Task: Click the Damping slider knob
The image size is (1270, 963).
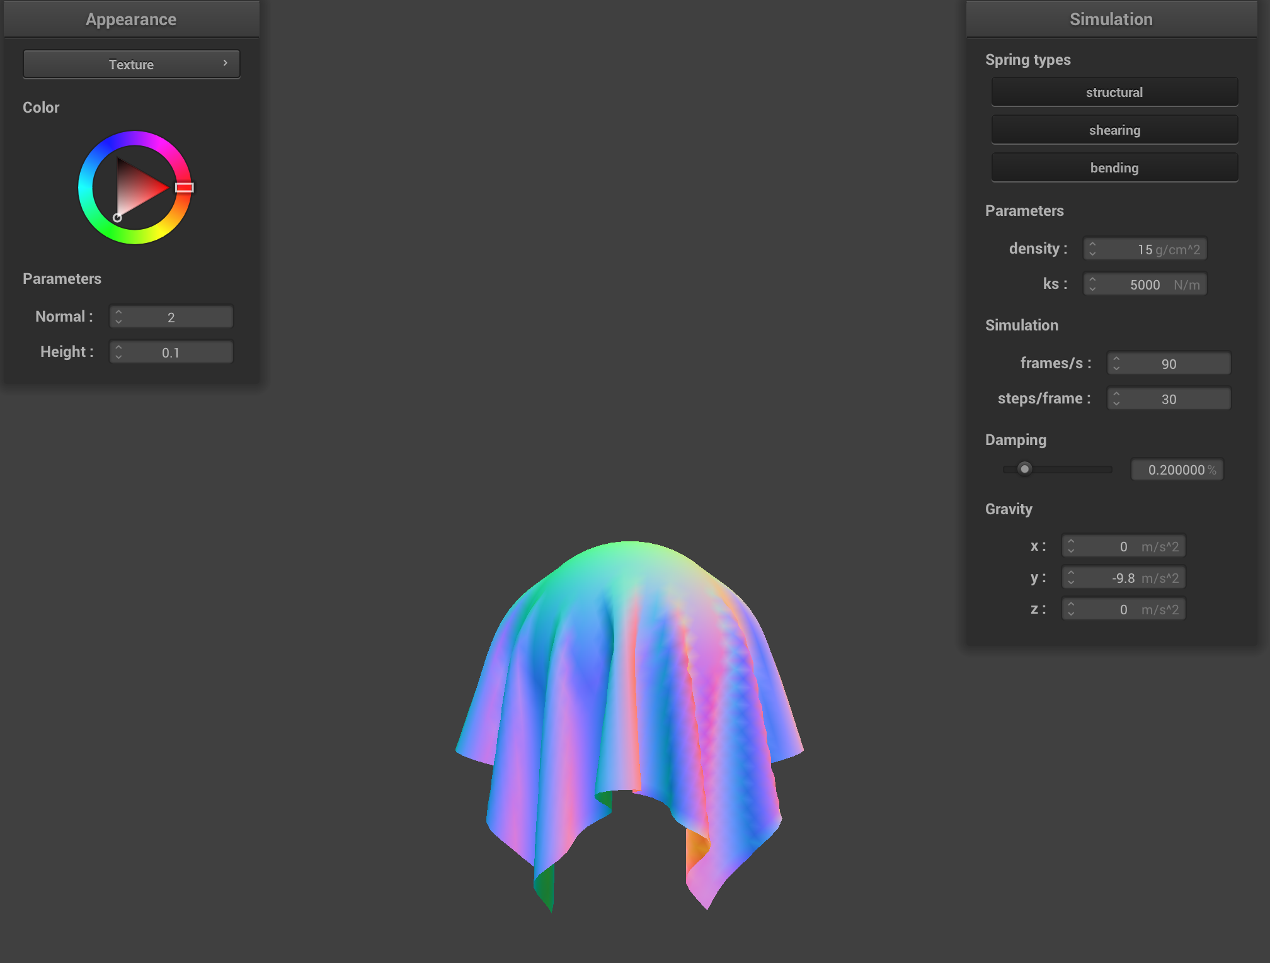Action: [x=1025, y=469]
